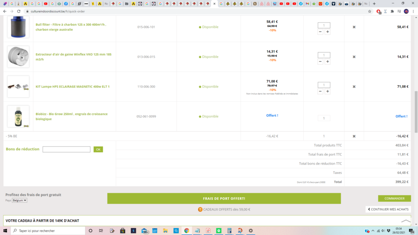Open Task View in the taskbar
418x235 pixels.
(x=101, y=231)
